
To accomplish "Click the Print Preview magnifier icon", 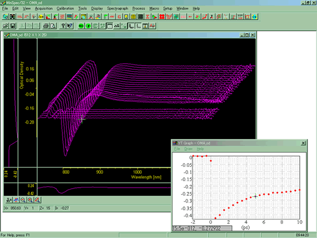I will pyautogui.click(x=53, y=26).
